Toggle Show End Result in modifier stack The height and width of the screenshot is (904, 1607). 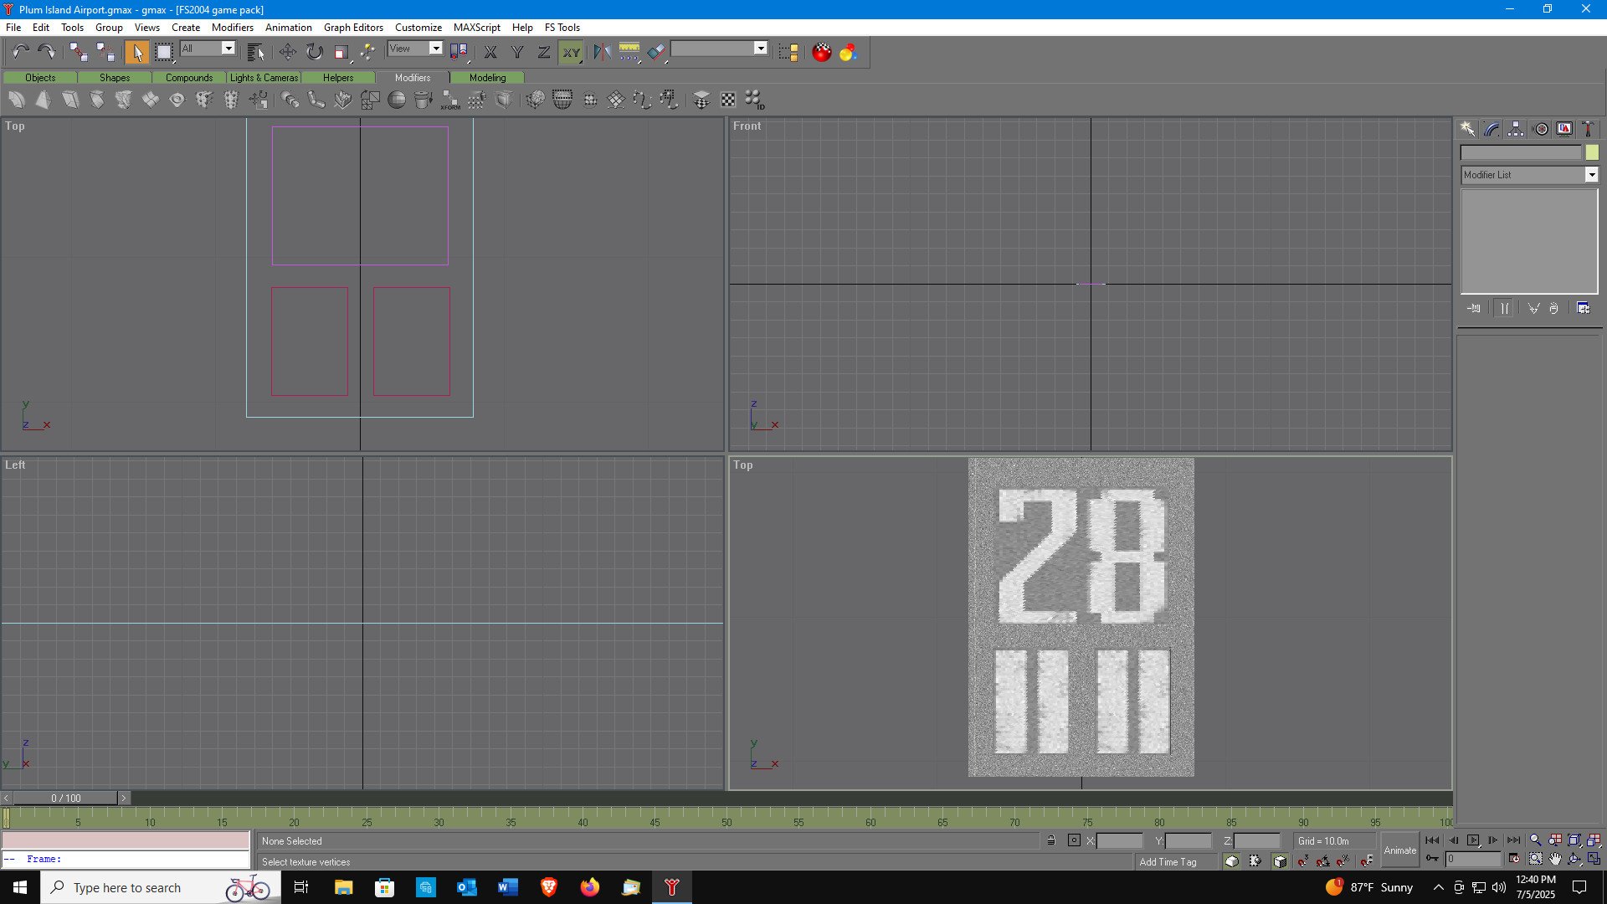[x=1504, y=308]
